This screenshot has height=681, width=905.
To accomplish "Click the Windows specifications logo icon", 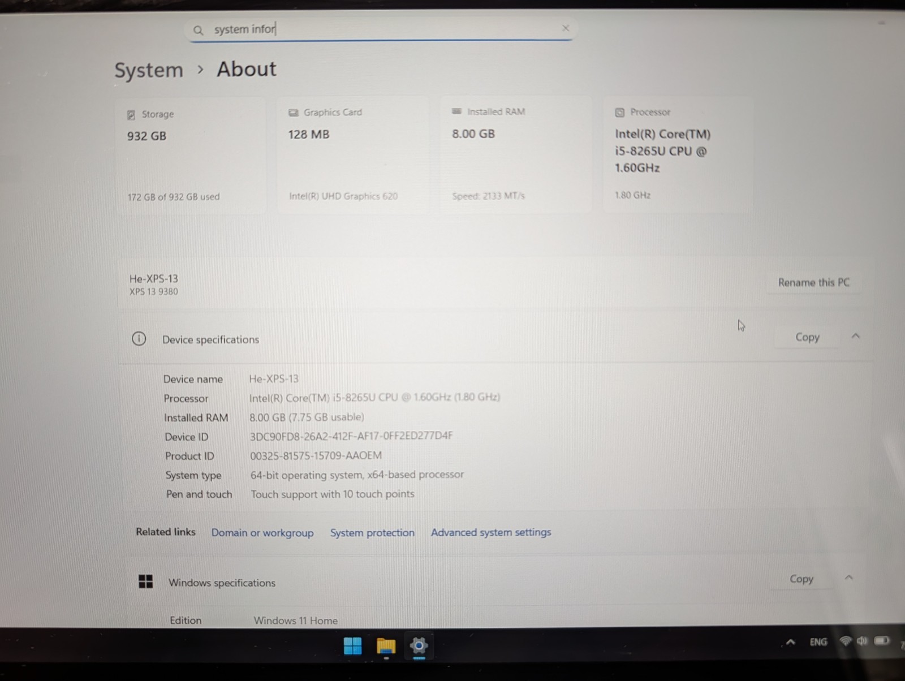I will pos(146,581).
